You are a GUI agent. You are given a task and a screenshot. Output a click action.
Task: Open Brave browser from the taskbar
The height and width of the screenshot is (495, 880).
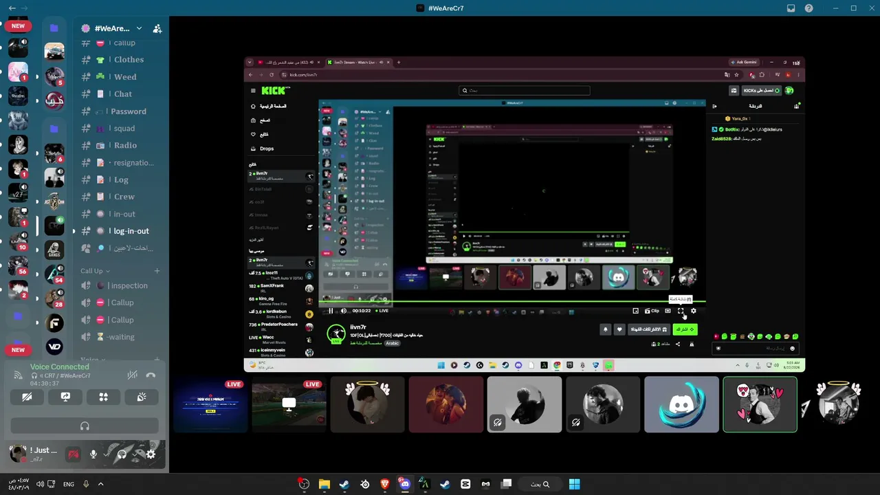384,484
